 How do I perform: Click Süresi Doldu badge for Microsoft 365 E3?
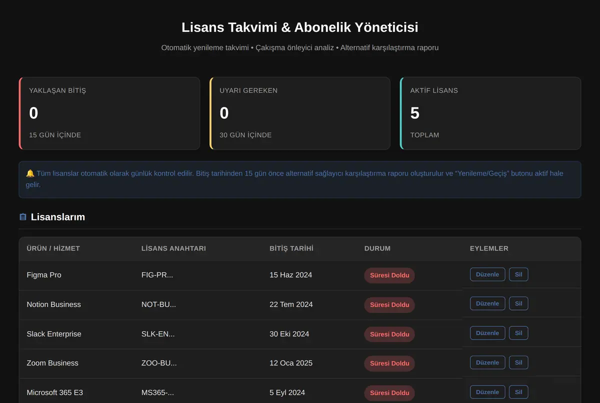(x=389, y=393)
